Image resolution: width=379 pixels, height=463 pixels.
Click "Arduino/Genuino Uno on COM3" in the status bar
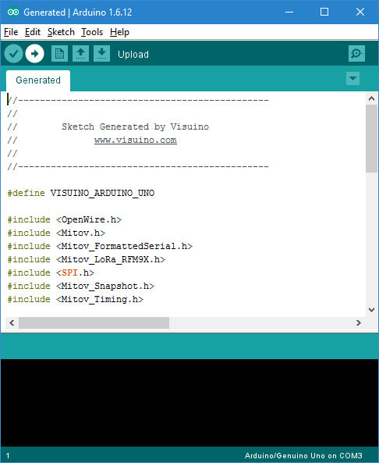[303, 456]
